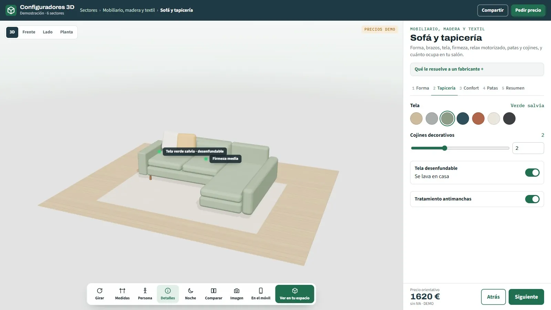Capture an Imagen snapshot
This screenshot has width=551, height=310.
[x=237, y=294]
